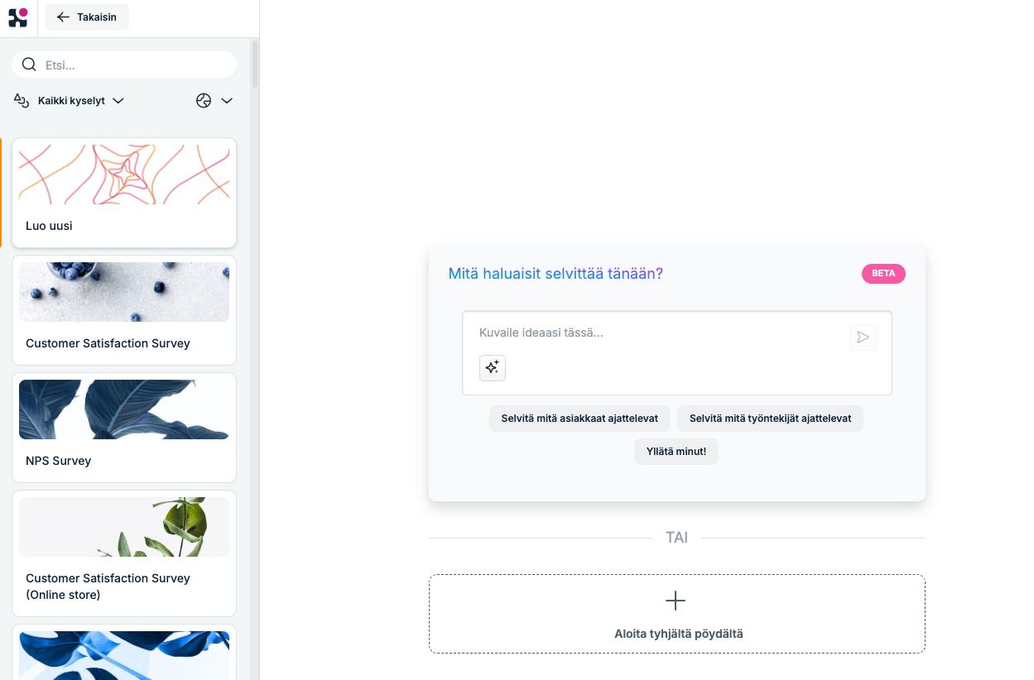Click the app logo icon

[18, 17]
